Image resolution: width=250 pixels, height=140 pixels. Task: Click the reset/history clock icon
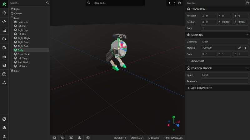179,3
